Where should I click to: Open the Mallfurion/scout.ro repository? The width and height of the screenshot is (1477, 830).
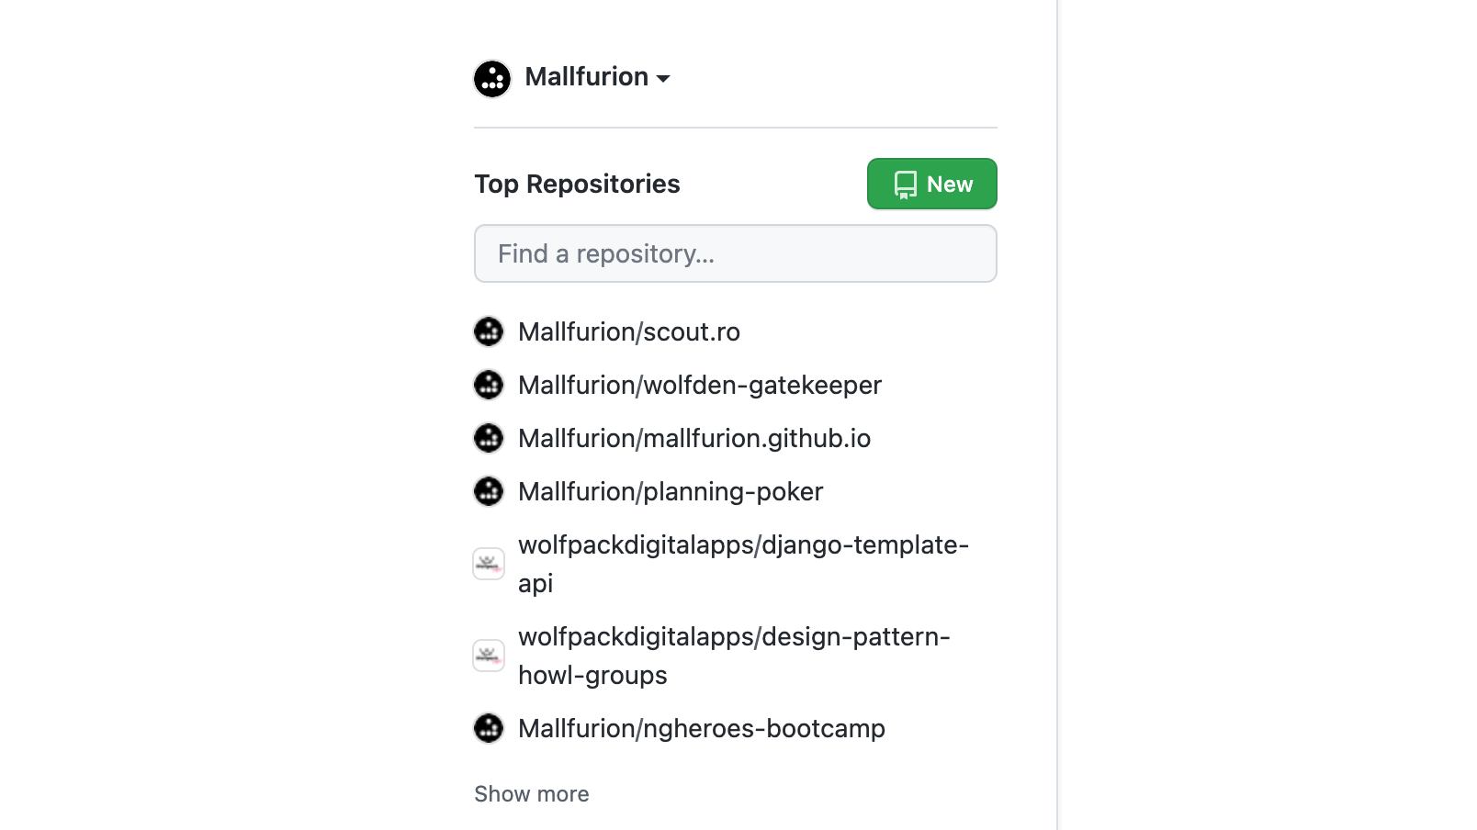pyautogui.click(x=629, y=331)
